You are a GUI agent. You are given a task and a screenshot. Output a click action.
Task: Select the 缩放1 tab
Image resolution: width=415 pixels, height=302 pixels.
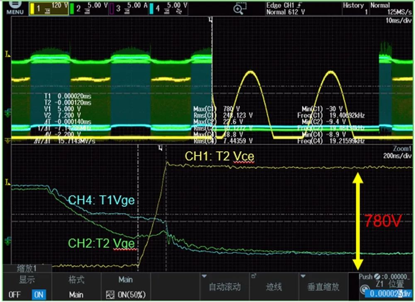tap(27, 268)
